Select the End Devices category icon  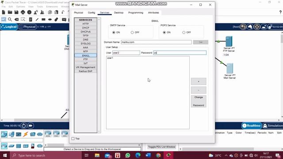point(11,134)
